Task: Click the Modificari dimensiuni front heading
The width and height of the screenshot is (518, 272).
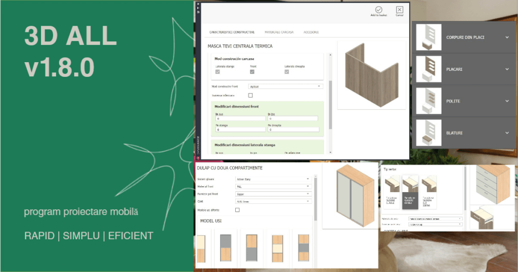Action: pyautogui.click(x=237, y=107)
